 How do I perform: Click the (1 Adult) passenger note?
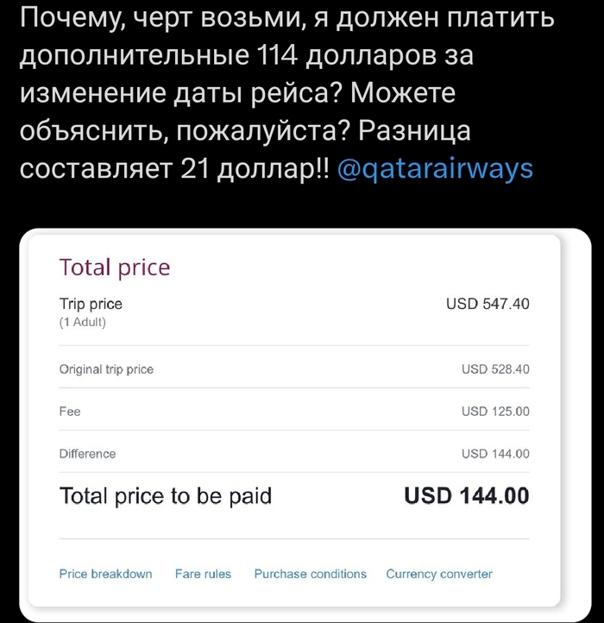click(82, 323)
